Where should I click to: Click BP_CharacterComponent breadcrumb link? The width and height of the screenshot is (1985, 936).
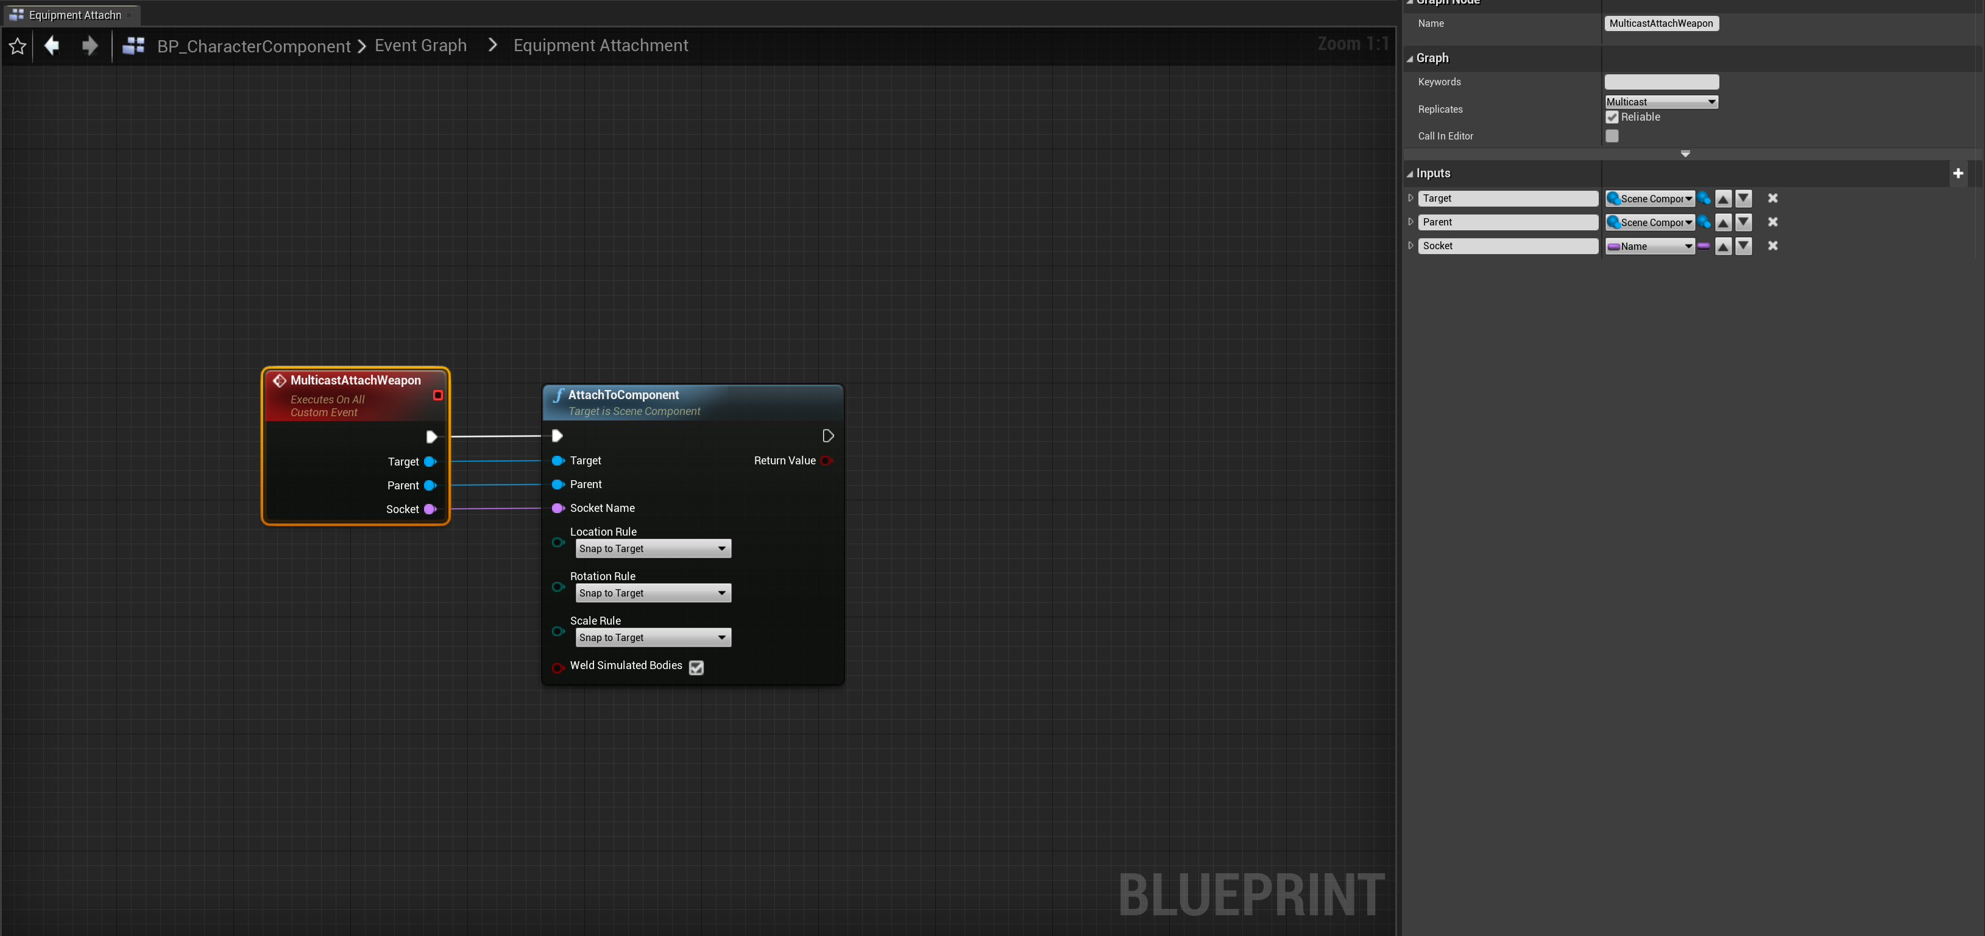253,46
